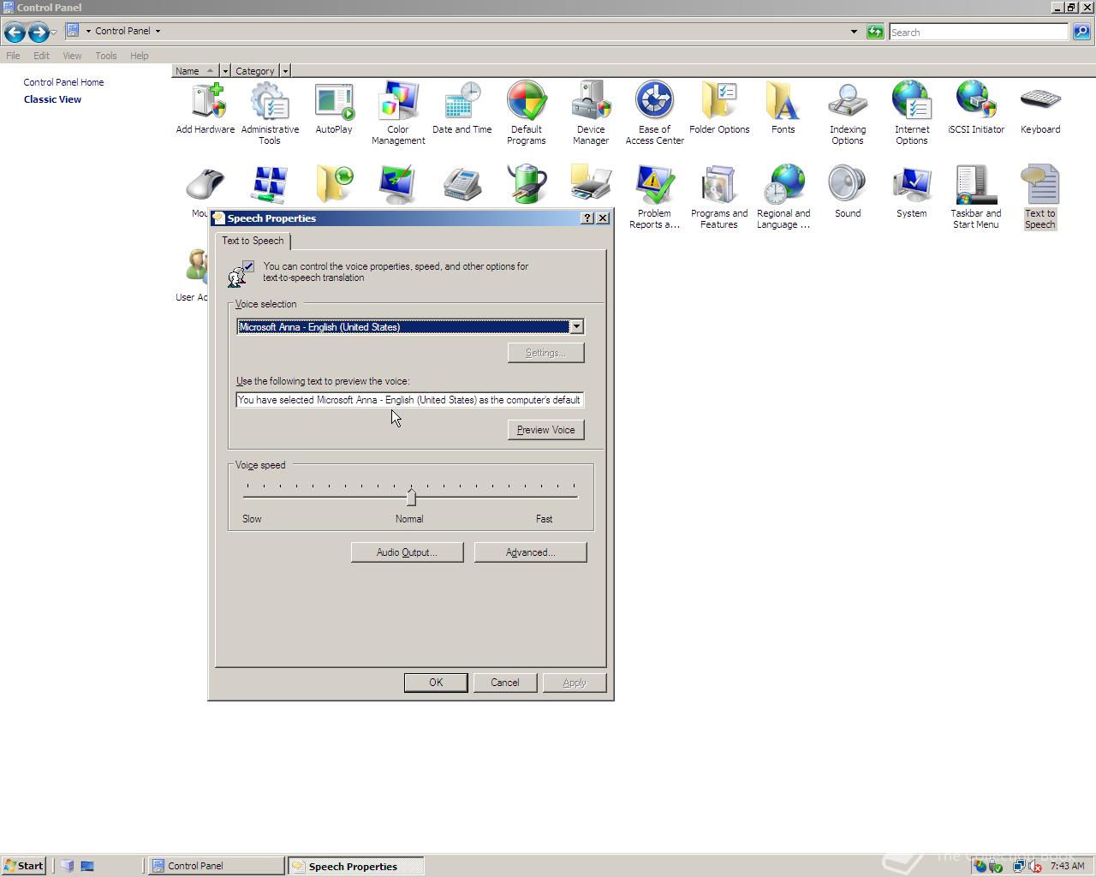Click the Show Desktop quick launch icon
The height and width of the screenshot is (877, 1096).
point(87,866)
